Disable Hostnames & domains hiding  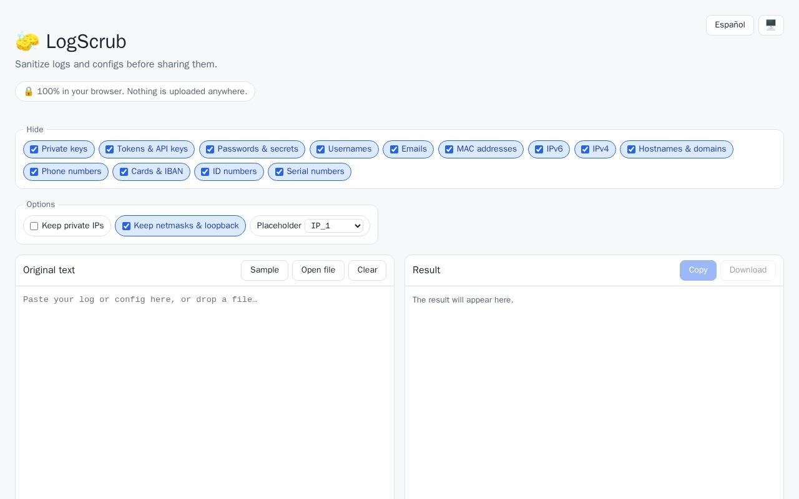pyautogui.click(x=631, y=150)
